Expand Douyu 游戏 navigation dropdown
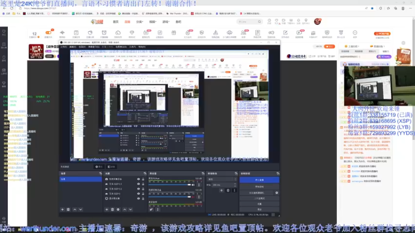 [165, 22]
